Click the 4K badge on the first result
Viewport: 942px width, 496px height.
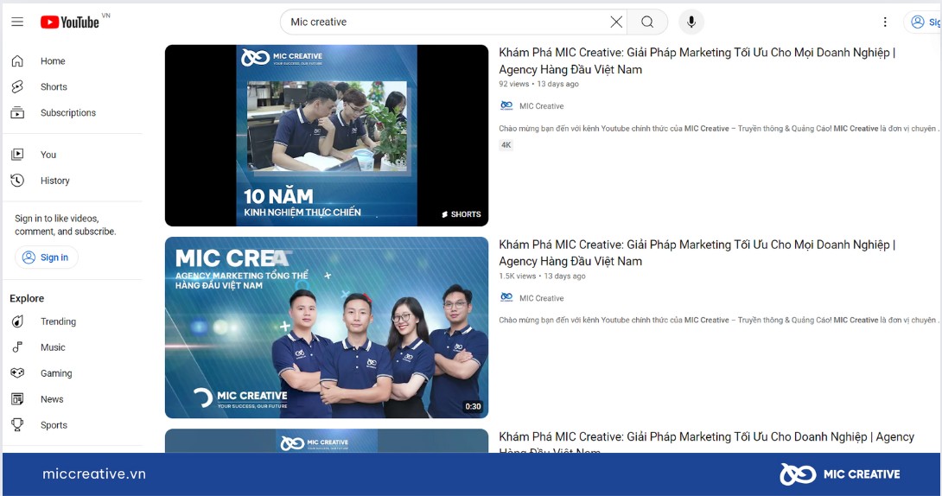pos(506,144)
